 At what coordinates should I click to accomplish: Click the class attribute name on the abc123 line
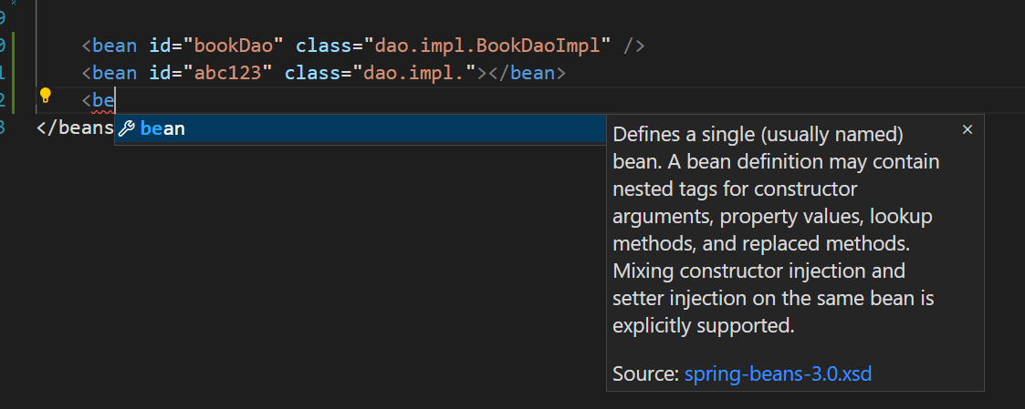point(312,73)
